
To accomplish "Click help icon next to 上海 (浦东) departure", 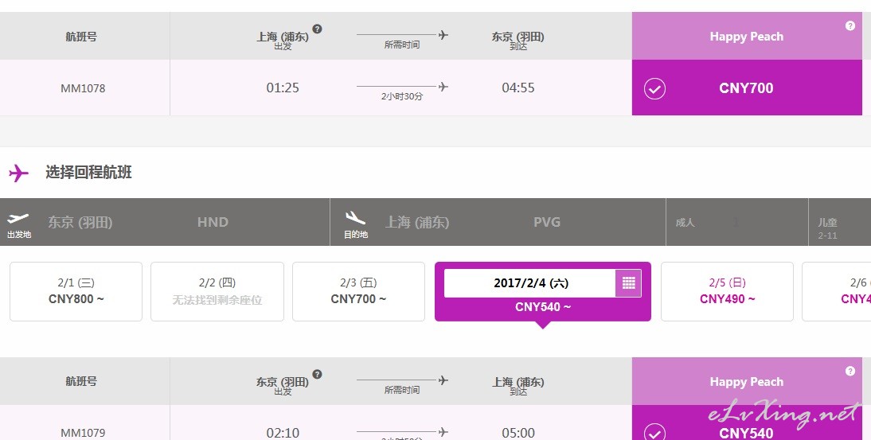I will pos(317,29).
